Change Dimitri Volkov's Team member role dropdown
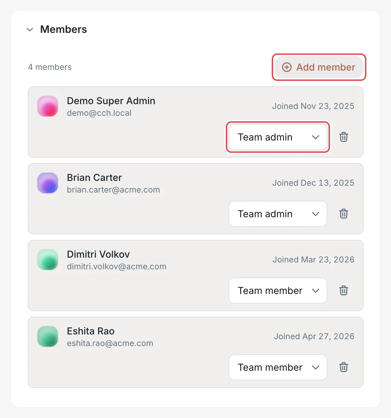This screenshot has height=418, width=391. point(278,291)
